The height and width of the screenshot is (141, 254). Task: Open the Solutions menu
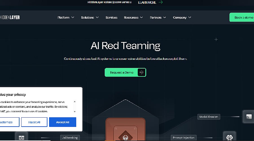tap(90, 17)
